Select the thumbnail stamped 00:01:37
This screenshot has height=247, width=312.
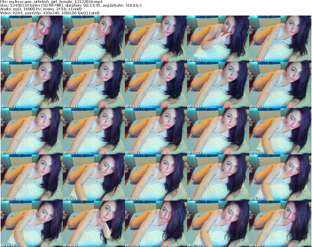(156, 39)
